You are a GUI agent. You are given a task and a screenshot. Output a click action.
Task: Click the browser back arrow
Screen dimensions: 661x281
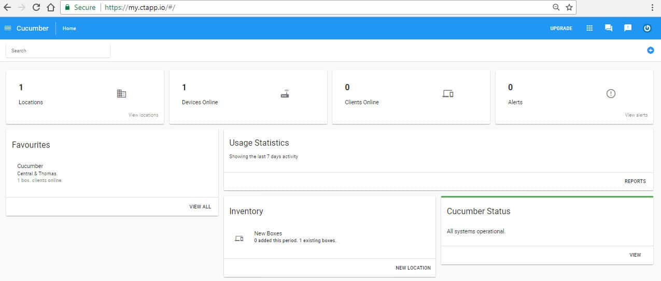[x=7, y=7]
